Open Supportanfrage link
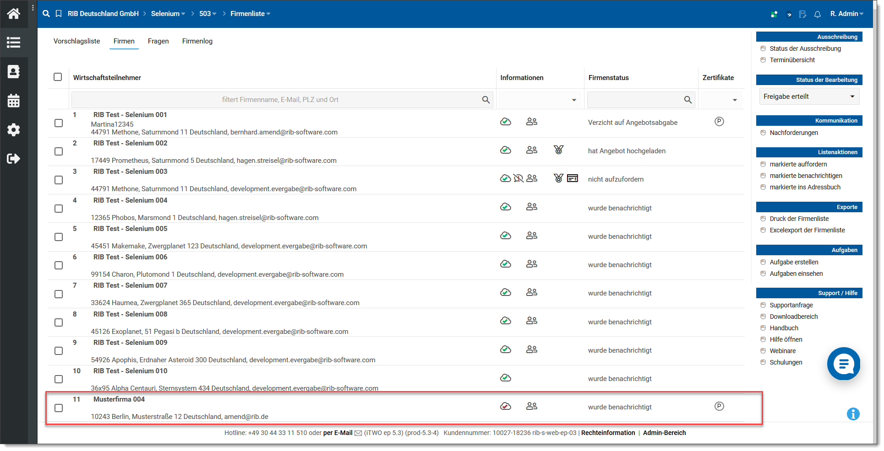Screen dimensions: 884x451 (791, 305)
